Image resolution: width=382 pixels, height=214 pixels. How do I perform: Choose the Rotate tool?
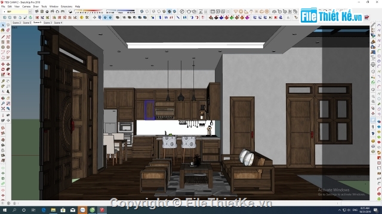[x=3, y=70]
